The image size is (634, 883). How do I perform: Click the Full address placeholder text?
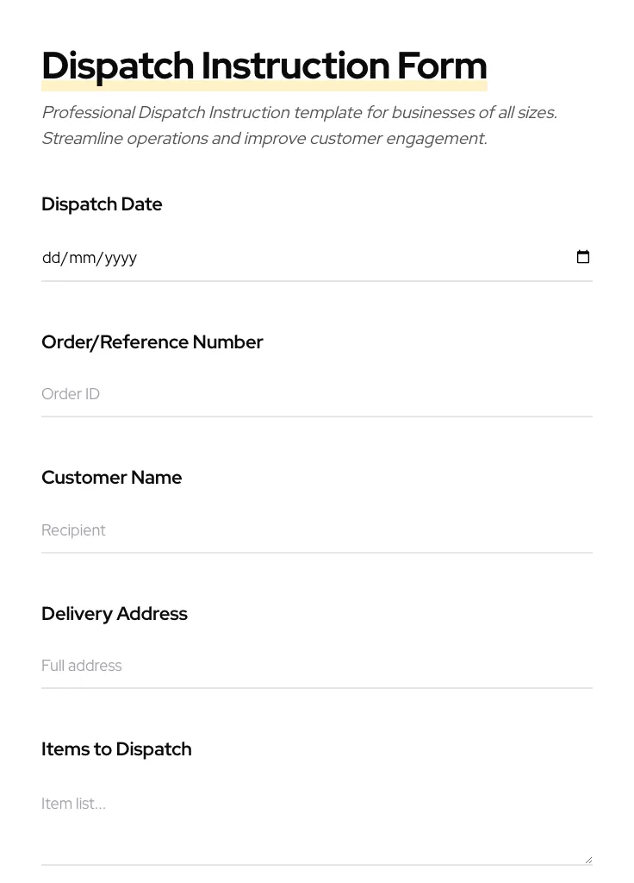point(82,666)
